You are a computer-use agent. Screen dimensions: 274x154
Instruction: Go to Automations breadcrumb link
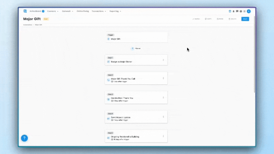coord(28,25)
